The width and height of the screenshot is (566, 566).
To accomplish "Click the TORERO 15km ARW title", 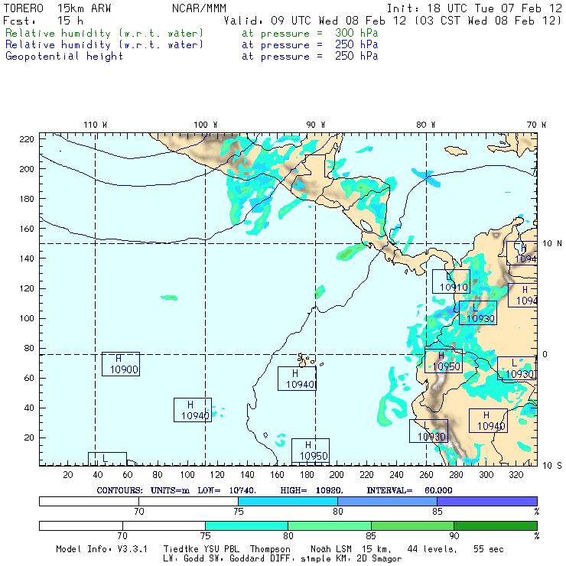I will point(58,8).
